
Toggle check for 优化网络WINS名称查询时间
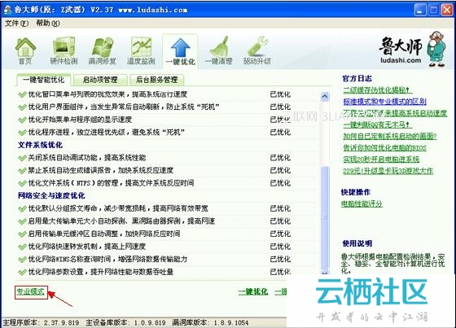pyautogui.click(x=23, y=259)
